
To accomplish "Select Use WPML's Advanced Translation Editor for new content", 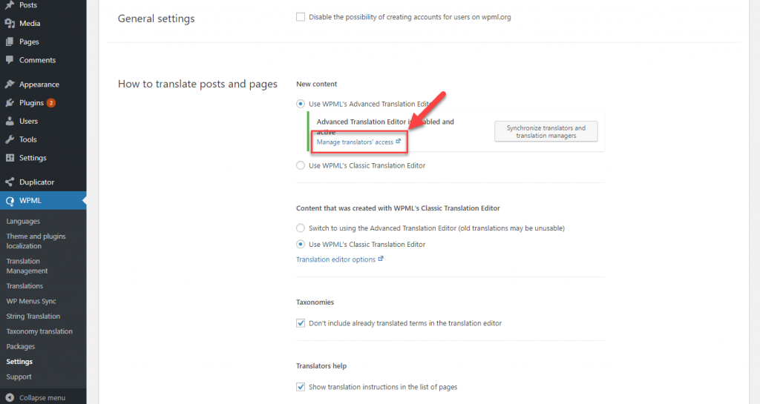I will (301, 104).
